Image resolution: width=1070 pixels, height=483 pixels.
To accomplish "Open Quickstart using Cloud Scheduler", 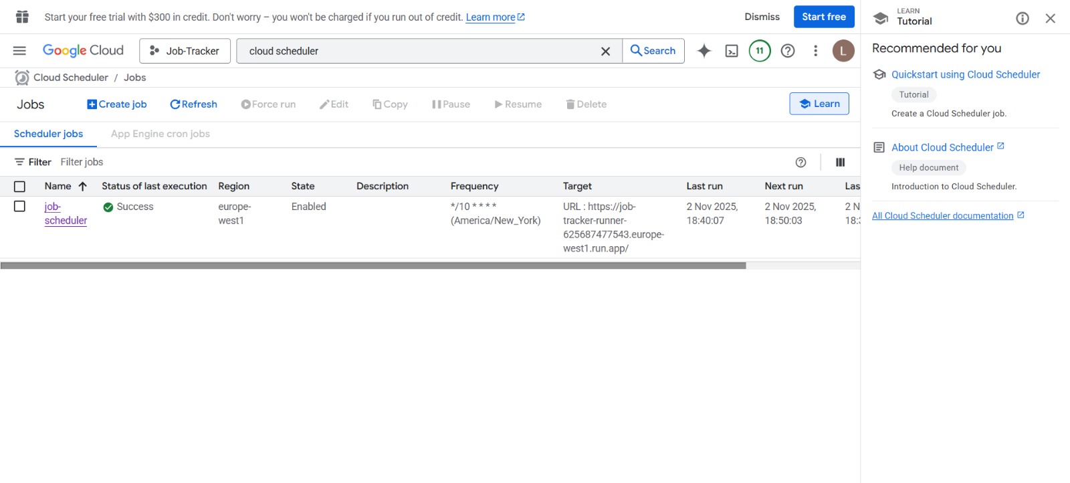I will point(966,74).
